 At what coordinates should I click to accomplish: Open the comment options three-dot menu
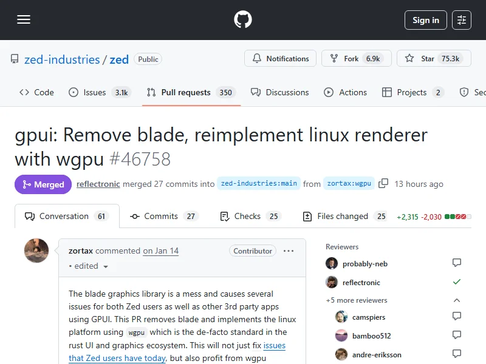289,251
